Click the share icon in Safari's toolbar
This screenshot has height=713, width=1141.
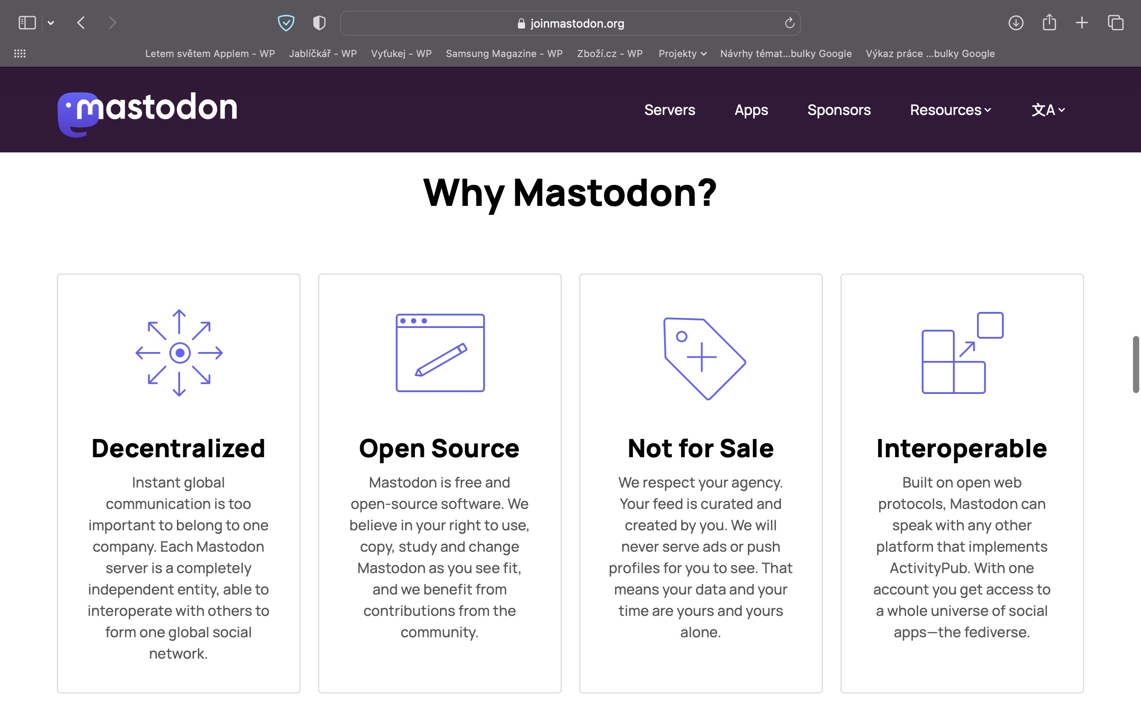[x=1049, y=23]
